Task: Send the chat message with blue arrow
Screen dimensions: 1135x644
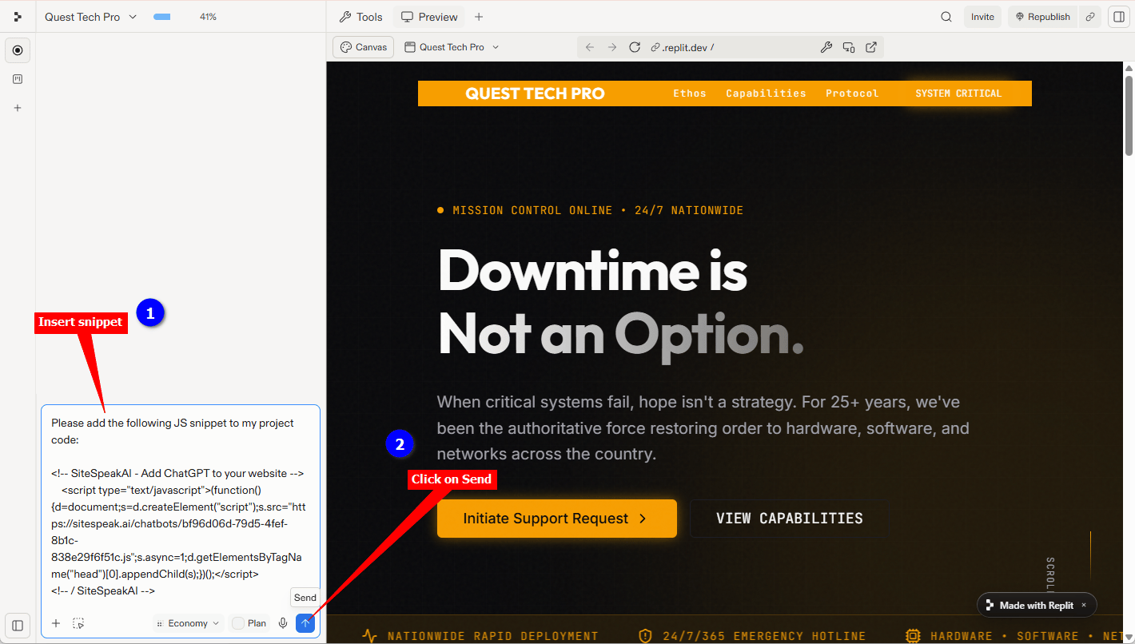Action: tap(305, 623)
